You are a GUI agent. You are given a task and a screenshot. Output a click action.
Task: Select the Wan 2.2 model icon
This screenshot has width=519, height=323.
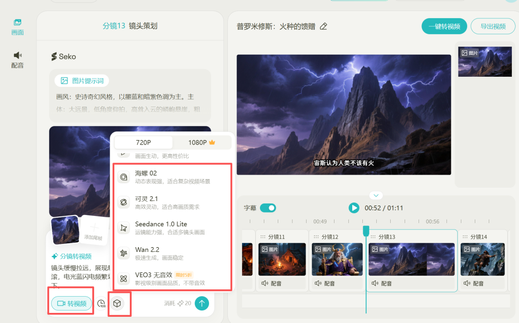123,253
